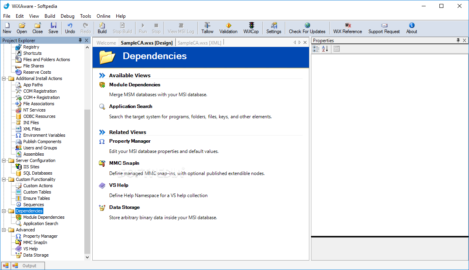Open Settings from the toolbar
Image resolution: width=469 pixels, height=270 pixels.
[x=274, y=28]
